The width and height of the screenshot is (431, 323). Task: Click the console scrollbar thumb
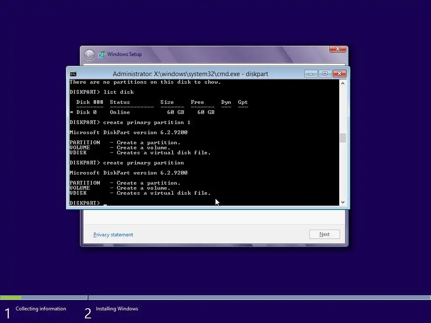[343, 138]
